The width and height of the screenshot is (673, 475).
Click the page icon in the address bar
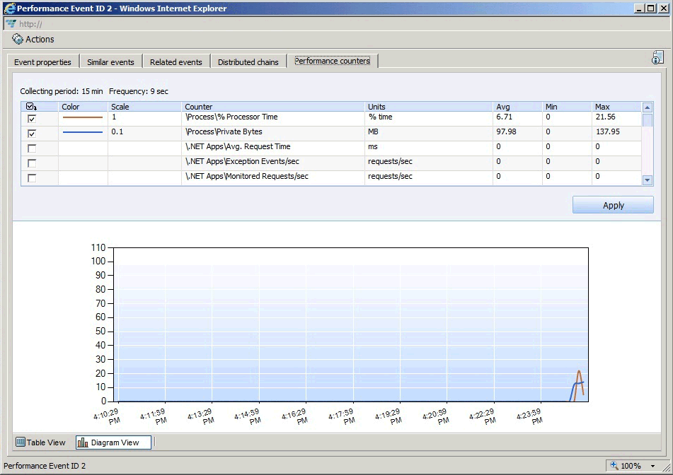click(12, 23)
